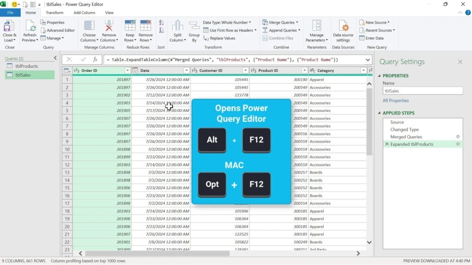The width and height of the screenshot is (472, 265).
Task: Open Data source settings
Action: [343, 27]
